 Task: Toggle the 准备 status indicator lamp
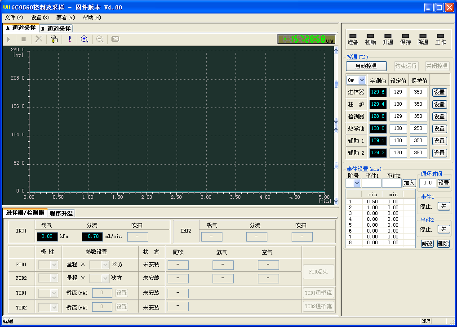352,36
